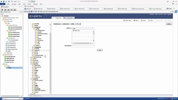Screen dimensions: 178x100
Task: Click the Show configuration icon
Action: [x=134, y=20]
